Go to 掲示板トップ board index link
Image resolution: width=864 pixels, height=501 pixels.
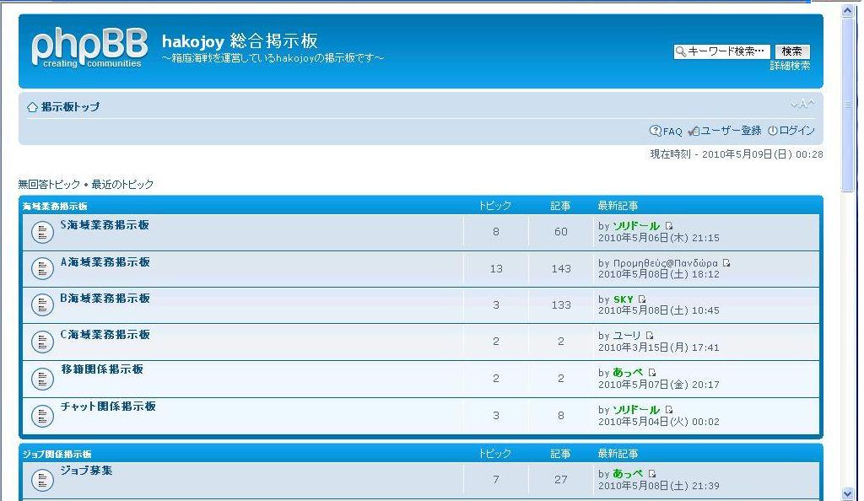pos(71,107)
